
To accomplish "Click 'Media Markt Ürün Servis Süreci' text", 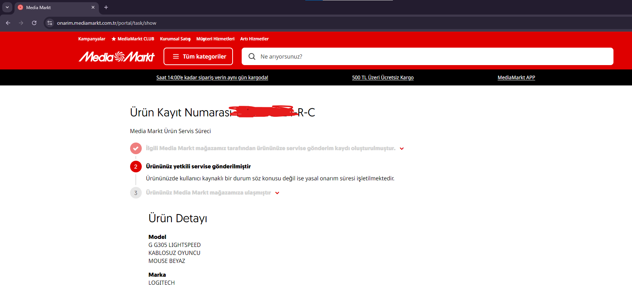I will [x=170, y=131].
